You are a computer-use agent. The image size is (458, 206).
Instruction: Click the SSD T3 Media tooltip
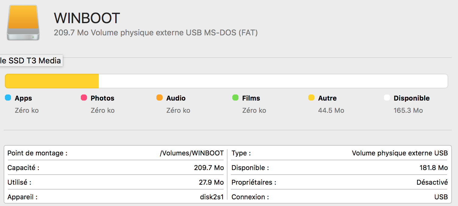pos(30,61)
